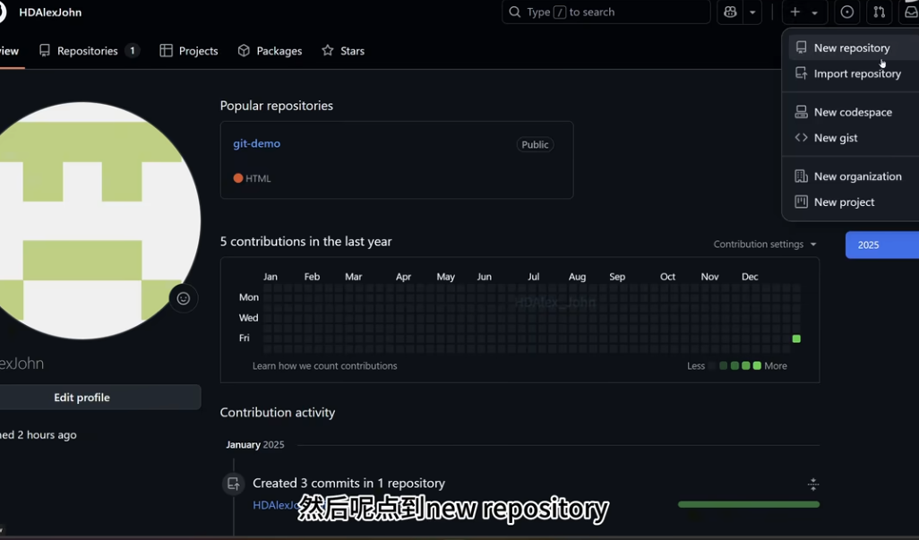The width and height of the screenshot is (919, 540).
Task: Select New project from menu
Action: pyautogui.click(x=854, y=202)
